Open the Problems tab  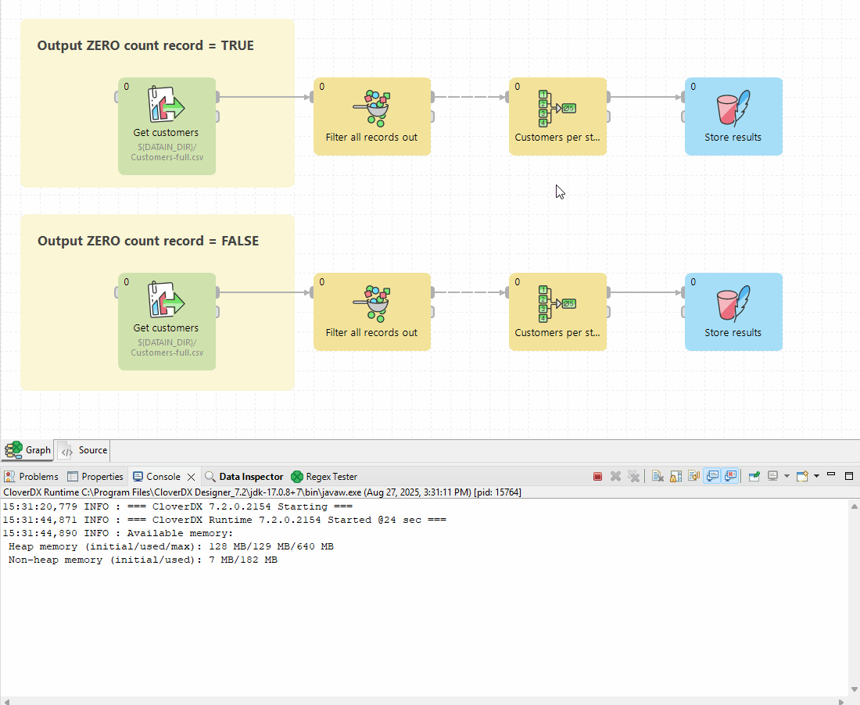[x=31, y=477]
